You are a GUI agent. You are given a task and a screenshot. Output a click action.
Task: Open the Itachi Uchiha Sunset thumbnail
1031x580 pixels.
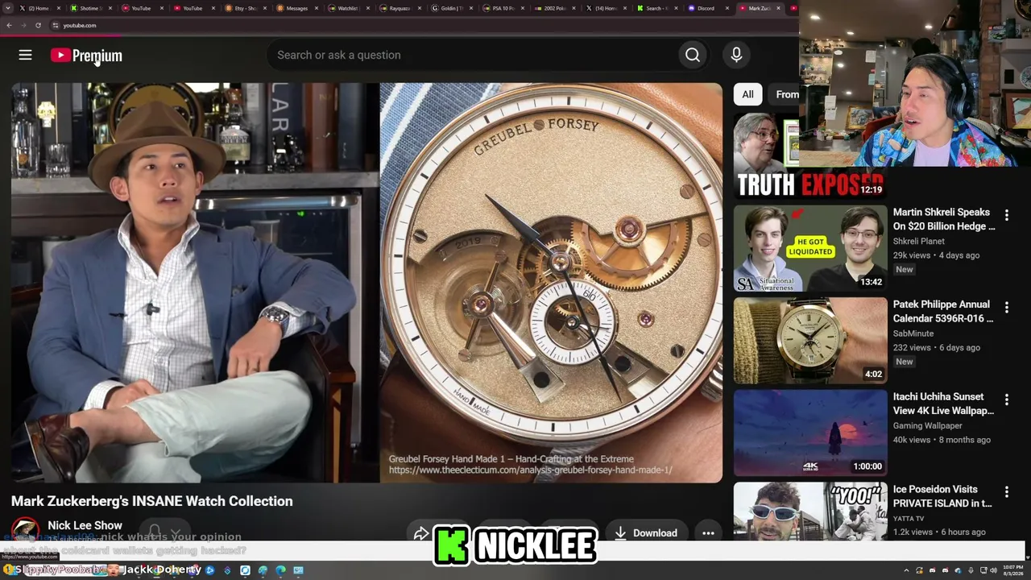click(x=809, y=433)
